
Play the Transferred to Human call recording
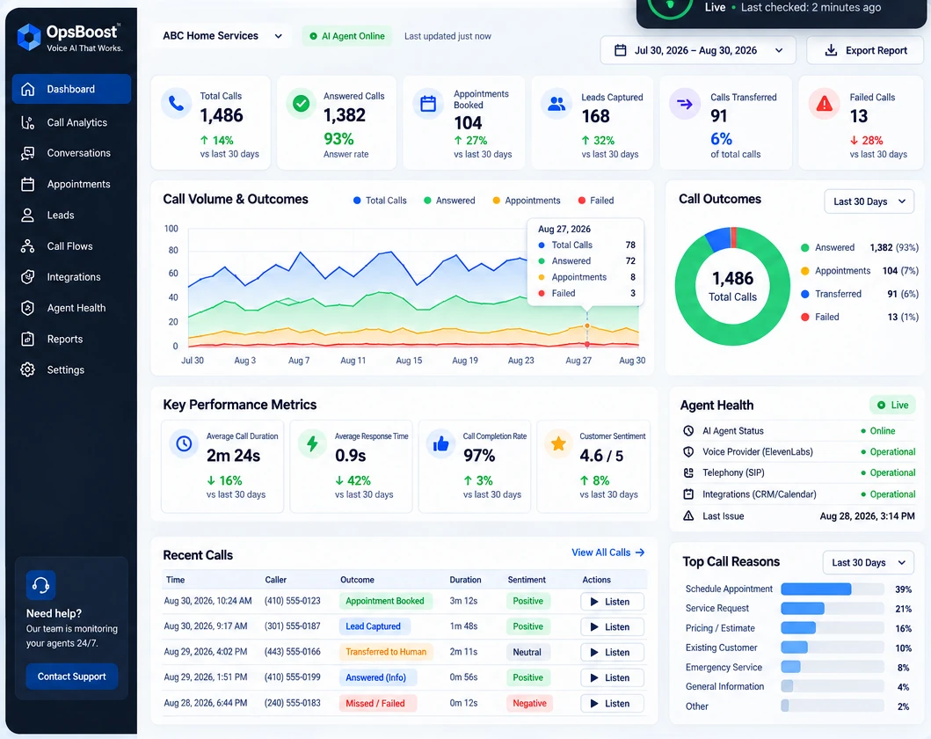click(x=612, y=652)
